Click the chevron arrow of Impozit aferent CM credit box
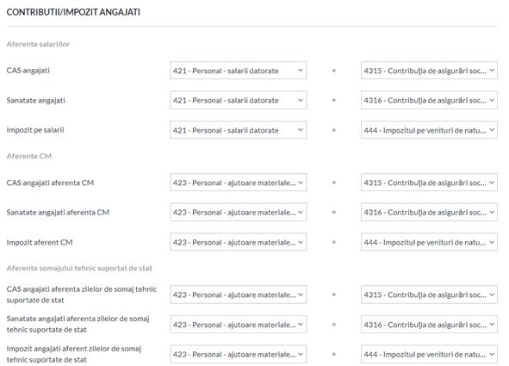Screen dimensions: 509x366 pyautogui.click(x=492, y=242)
